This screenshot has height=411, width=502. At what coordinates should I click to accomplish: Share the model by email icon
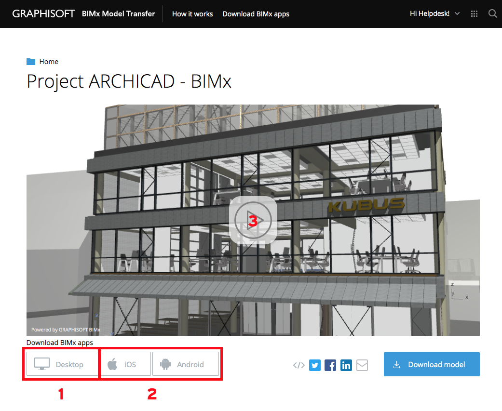point(362,365)
